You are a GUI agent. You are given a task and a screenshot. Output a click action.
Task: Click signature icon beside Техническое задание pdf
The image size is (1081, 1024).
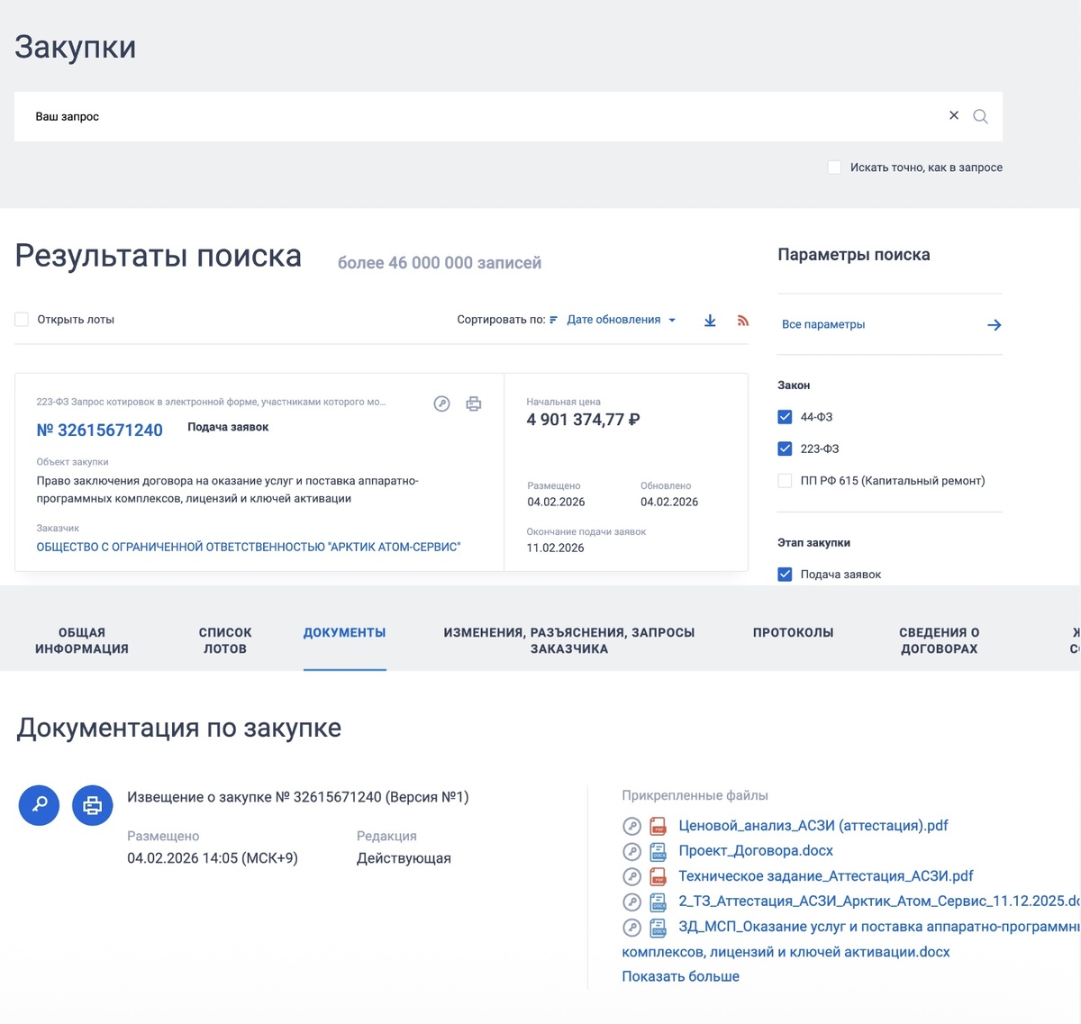(x=632, y=877)
